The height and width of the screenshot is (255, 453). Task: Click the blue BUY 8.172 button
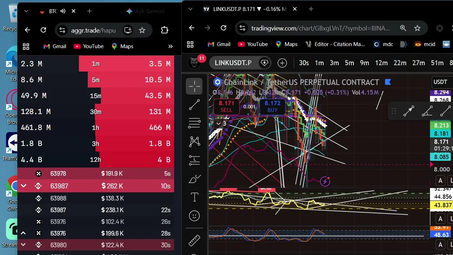click(272, 106)
